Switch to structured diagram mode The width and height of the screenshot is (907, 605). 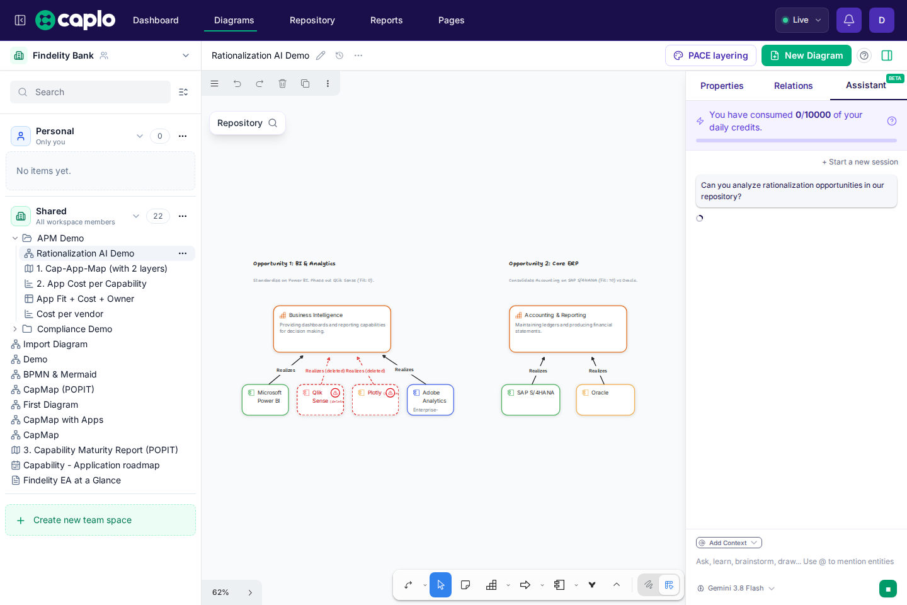tap(669, 585)
